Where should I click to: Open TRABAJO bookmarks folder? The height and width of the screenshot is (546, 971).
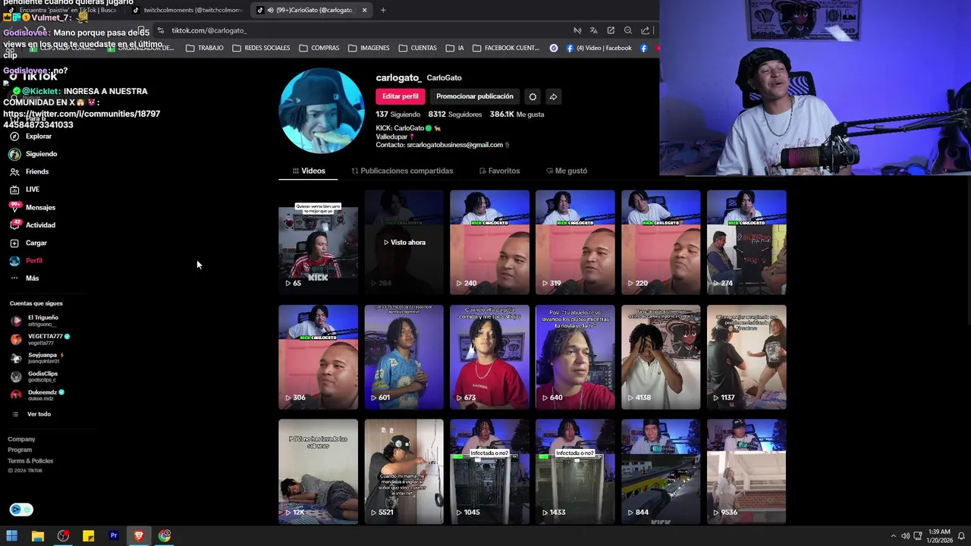coord(205,48)
